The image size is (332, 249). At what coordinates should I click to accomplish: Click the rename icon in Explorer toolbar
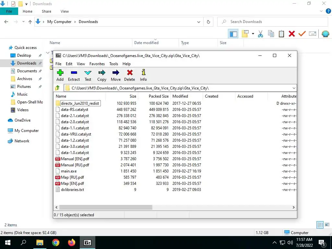point(312,34)
